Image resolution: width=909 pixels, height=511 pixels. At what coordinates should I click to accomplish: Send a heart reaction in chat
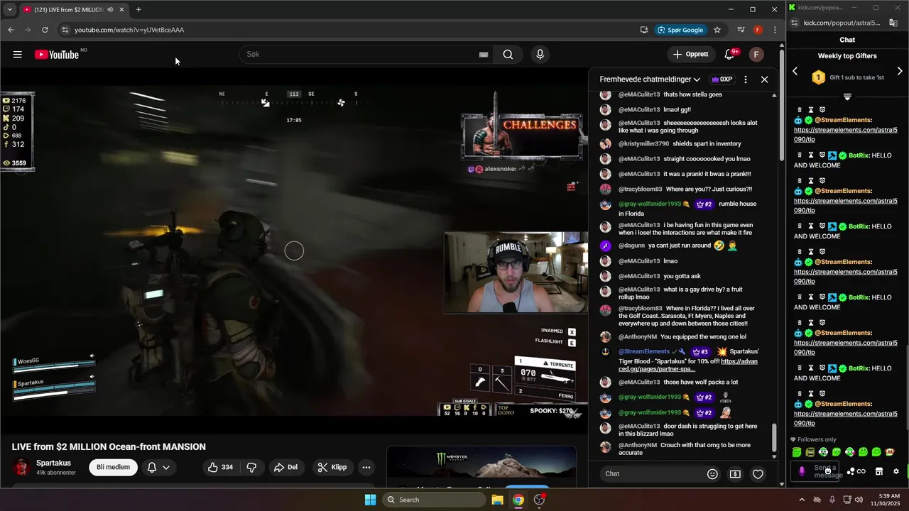pos(758,474)
